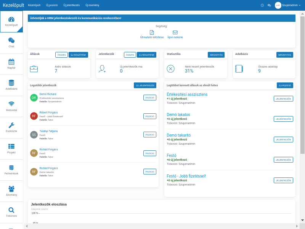This screenshot has height=229, width=305.
Task: Open the Naptár calendar sidebar icon
Action: click(x=11, y=62)
